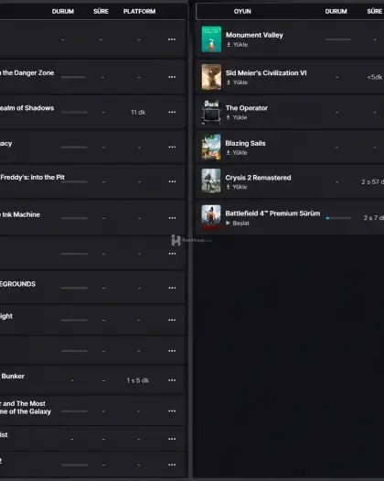Click play icon for Battlefield 4 Premium
This screenshot has height=481, width=384.
click(228, 223)
